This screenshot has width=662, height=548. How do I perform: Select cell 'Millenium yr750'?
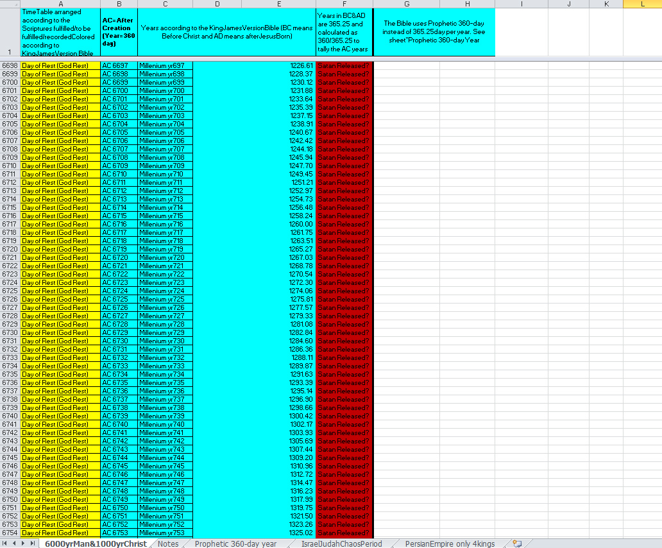[165, 508]
